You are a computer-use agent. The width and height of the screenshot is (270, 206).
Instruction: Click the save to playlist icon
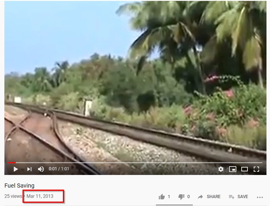click(x=231, y=197)
